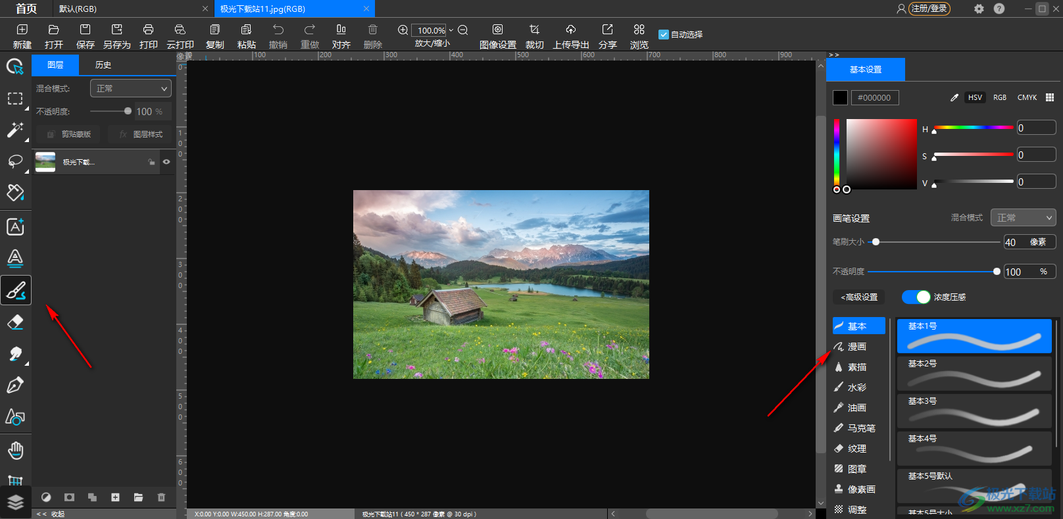1063x519 pixels.
Task: Select the hand pan tool
Action: pos(15,451)
